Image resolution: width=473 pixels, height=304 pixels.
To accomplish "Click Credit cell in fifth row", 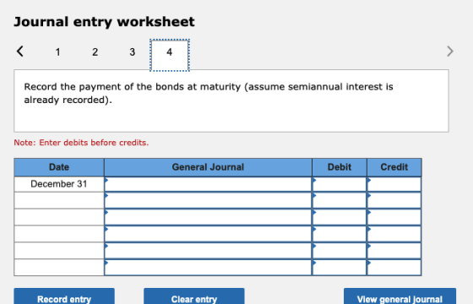I will pyautogui.click(x=394, y=251).
